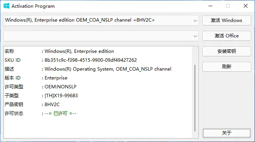Minimize the Activation Program window
255x142 pixels.
210,6
